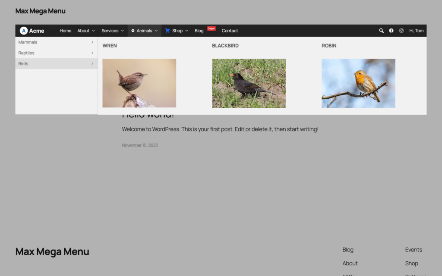Open the robin photo thumbnail
442x276 pixels.
pos(358,83)
